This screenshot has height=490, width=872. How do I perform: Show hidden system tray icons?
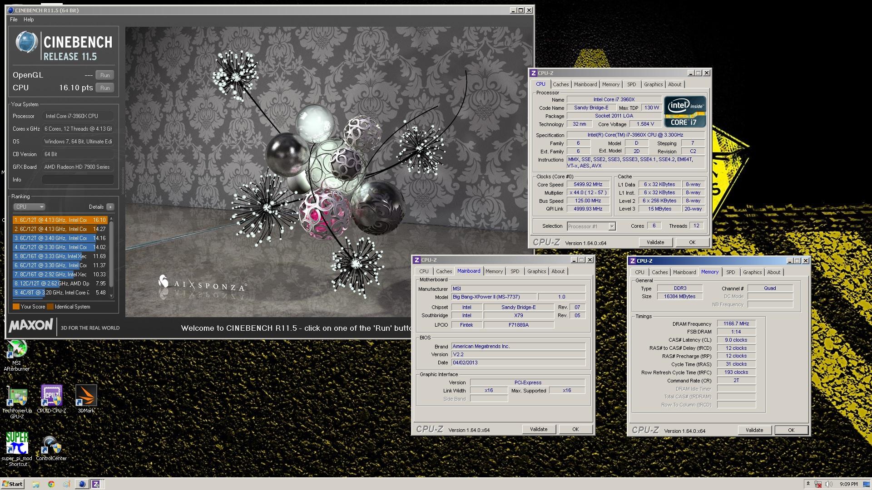tap(808, 484)
